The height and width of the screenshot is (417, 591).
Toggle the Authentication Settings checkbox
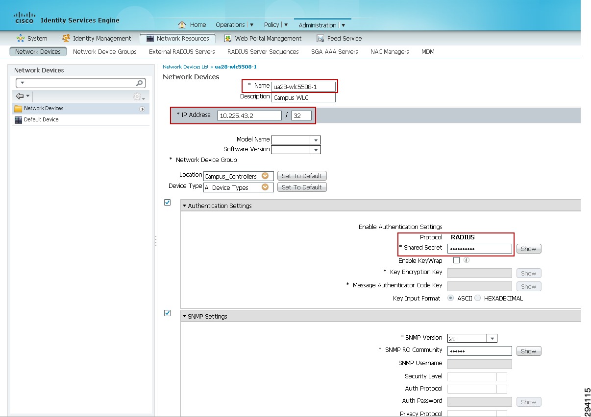167,202
